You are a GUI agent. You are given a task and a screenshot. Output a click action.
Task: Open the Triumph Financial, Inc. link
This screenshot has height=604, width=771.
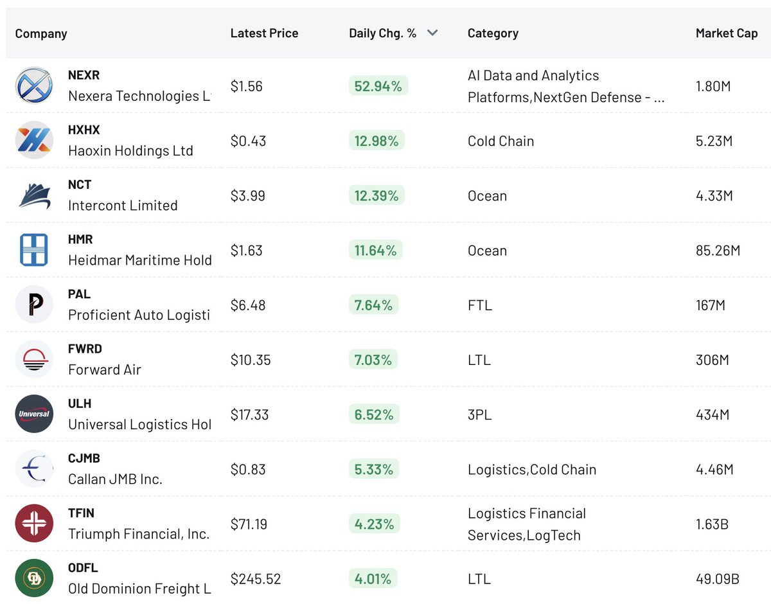pyautogui.click(x=139, y=534)
